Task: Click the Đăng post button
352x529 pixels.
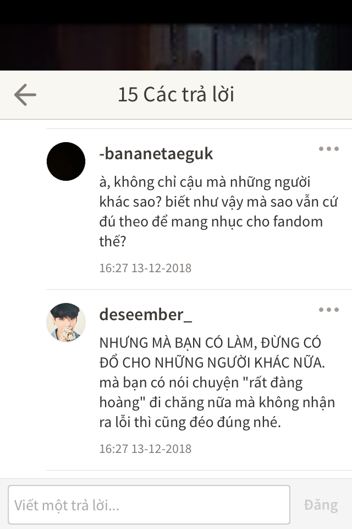Action: [x=321, y=505]
